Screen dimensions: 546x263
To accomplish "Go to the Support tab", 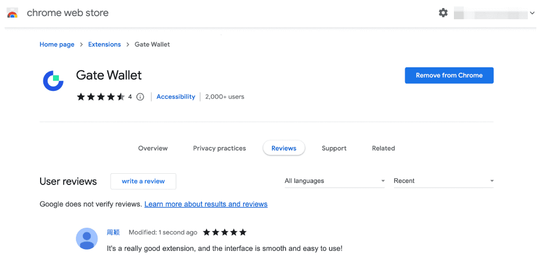I will click(334, 149).
